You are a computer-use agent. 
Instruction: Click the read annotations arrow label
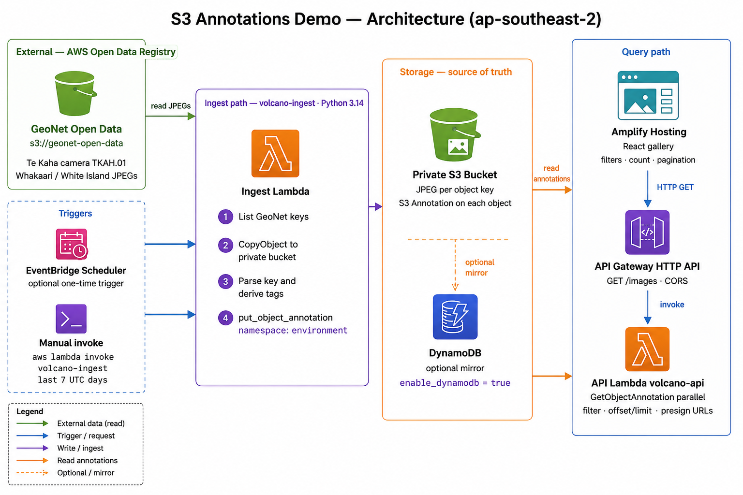[x=551, y=174]
